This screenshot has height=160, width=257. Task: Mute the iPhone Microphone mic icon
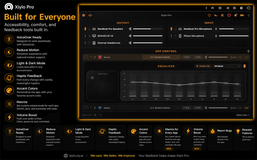click(x=216, y=36)
